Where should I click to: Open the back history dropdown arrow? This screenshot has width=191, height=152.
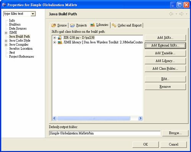[x=176, y=14]
